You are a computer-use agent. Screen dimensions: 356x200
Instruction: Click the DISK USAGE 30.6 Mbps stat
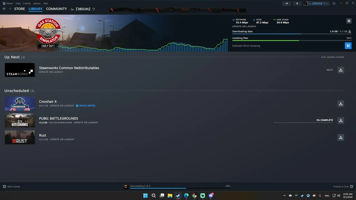(281, 21)
